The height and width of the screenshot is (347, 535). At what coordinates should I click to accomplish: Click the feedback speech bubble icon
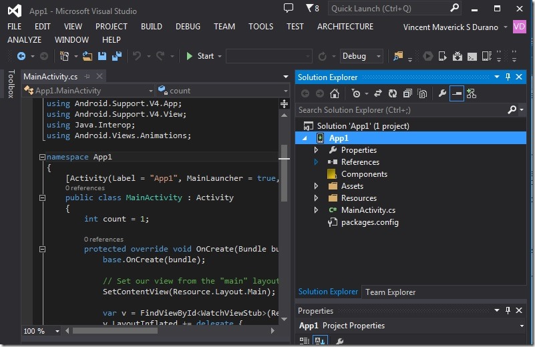(x=288, y=9)
